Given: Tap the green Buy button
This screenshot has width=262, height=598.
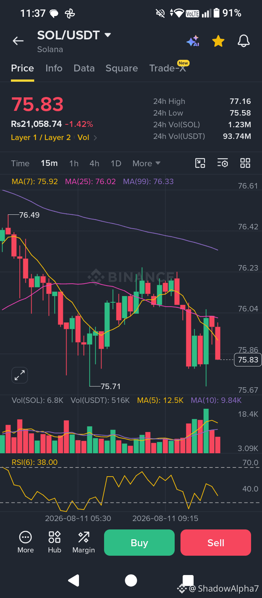Looking at the screenshot, I should pyautogui.click(x=139, y=543).
